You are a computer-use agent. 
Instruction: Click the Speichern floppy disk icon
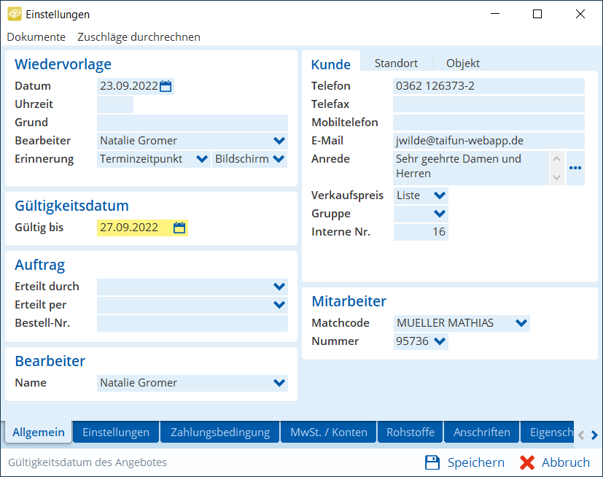(432, 462)
